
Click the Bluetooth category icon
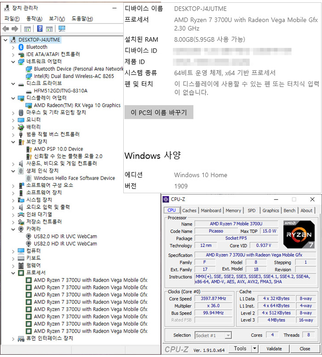[21, 47]
